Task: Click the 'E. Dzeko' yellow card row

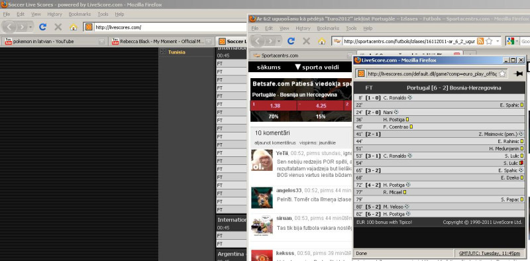Action: click(439, 178)
